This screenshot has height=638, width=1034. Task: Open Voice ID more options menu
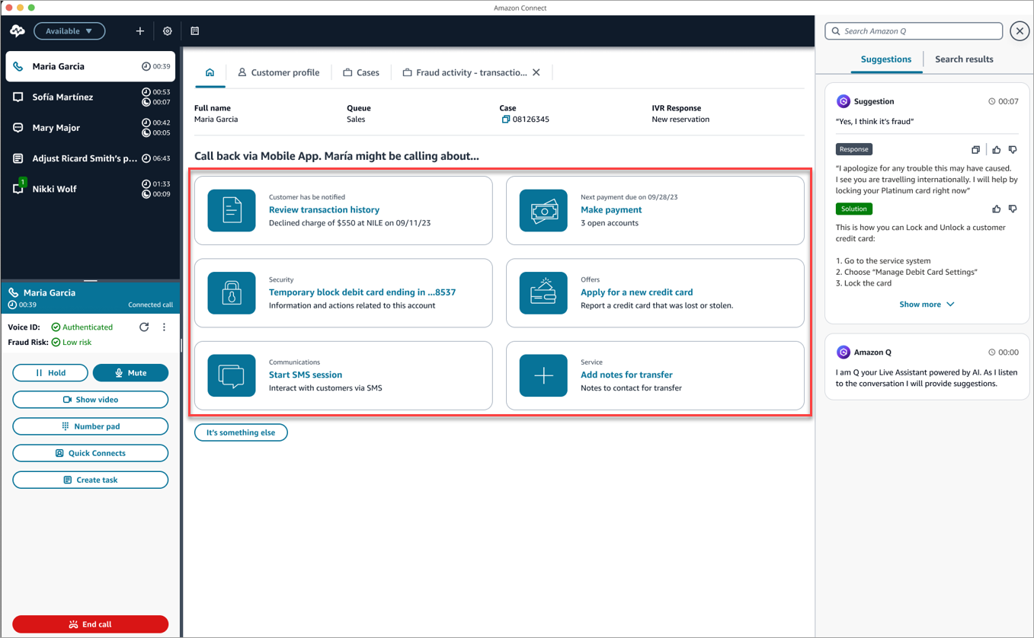click(164, 327)
